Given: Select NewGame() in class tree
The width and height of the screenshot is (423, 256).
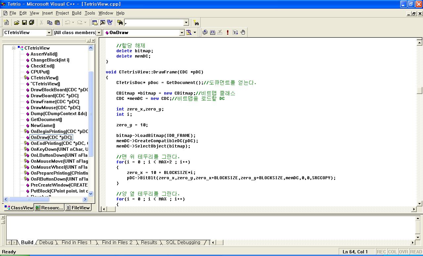Looking at the screenshot, I should (x=43, y=125).
